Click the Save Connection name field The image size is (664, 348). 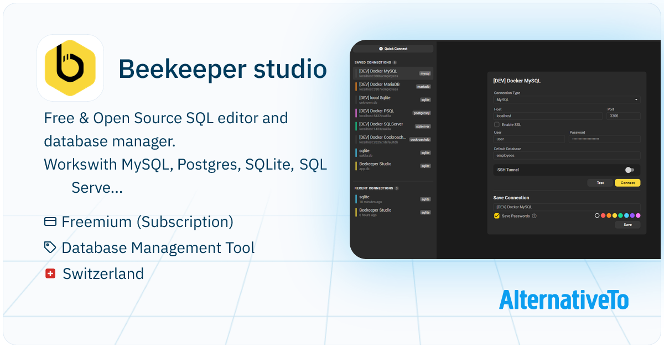point(567,207)
